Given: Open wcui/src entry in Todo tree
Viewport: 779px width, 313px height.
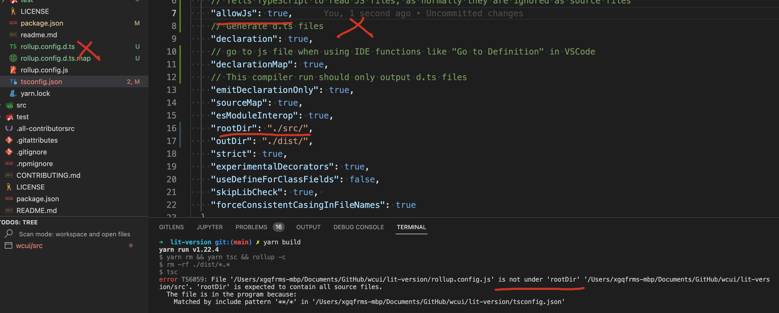Looking at the screenshot, I should [29, 246].
